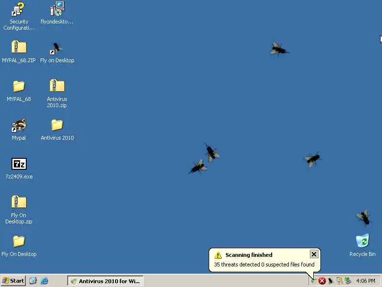The image size is (382, 287).
Task: Click the second Quick Launch browser icon
Action: click(x=44, y=281)
